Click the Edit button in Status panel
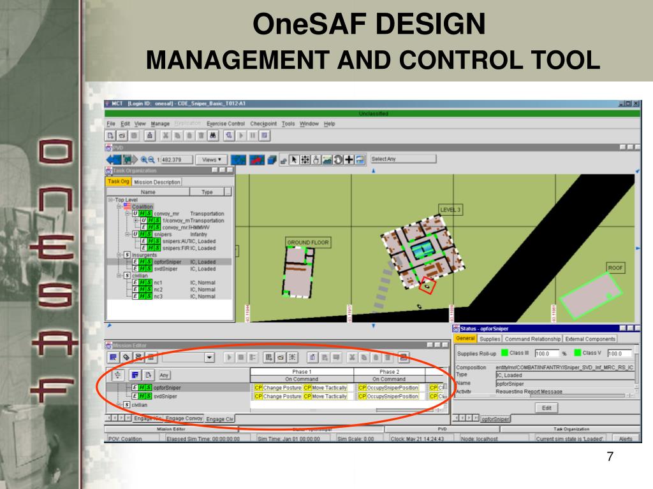The height and width of the screenshot is (489, 653). tap(547, 408)
